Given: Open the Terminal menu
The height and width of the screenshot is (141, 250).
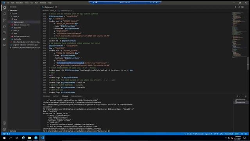Looking at the screenshot, I should tap(43, 3).
